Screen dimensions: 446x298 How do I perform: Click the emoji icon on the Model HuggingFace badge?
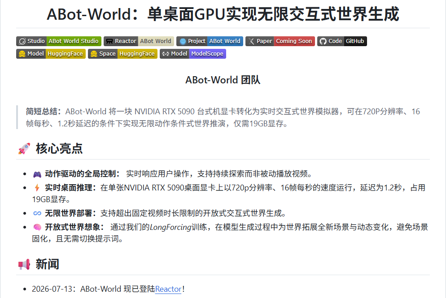(x=22, y=54)
